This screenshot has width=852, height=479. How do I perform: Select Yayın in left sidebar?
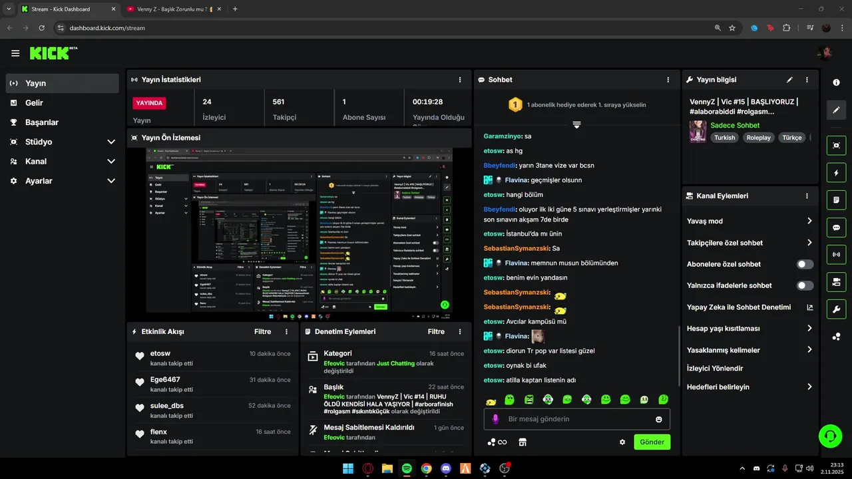point(63,83)
